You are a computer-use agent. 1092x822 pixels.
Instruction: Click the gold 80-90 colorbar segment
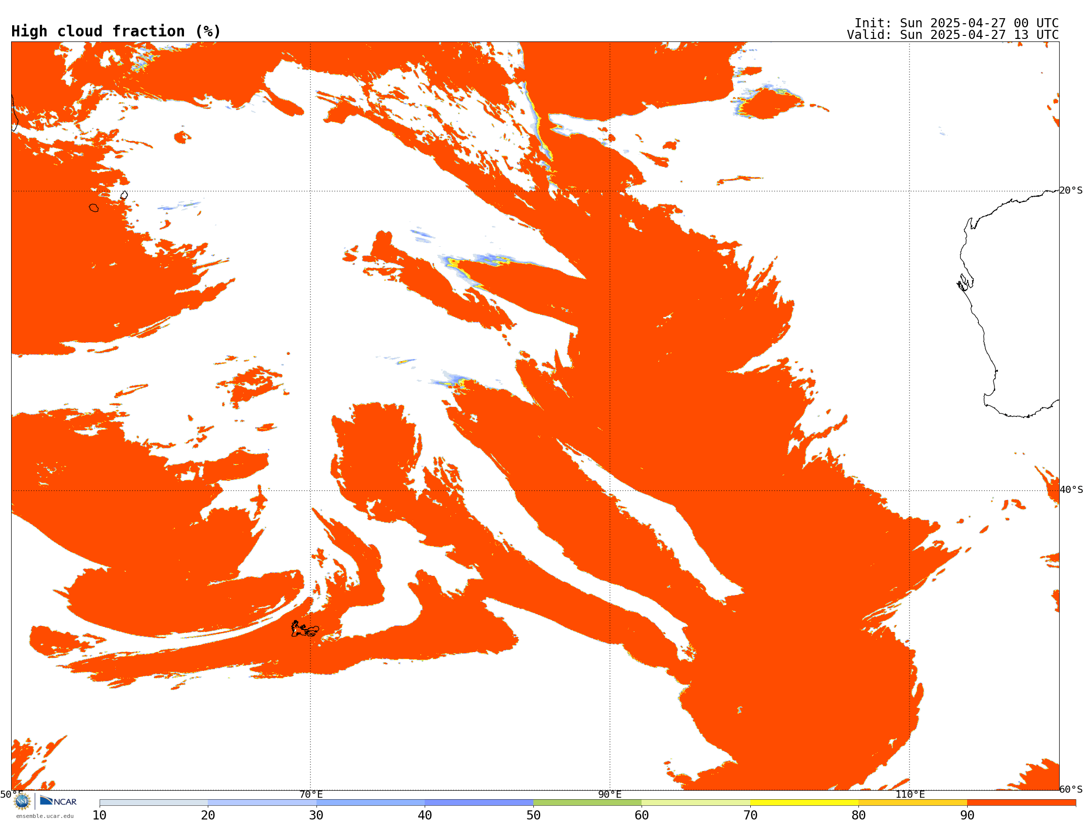pyautogui.click(x=913, y=803)
